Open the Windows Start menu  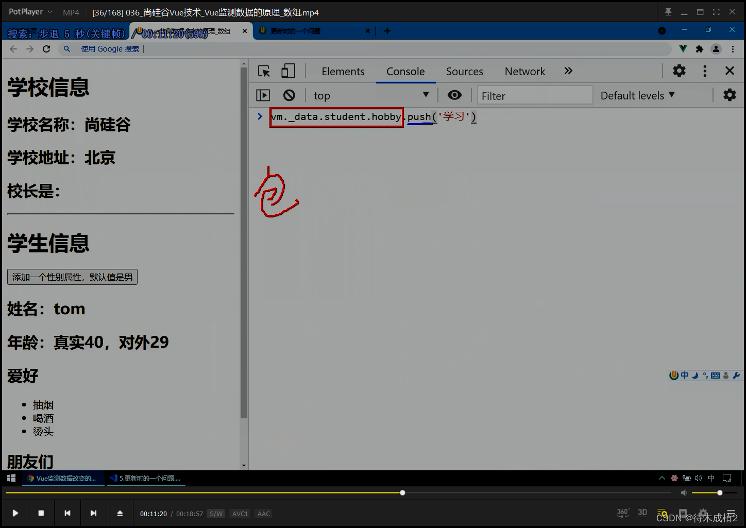[x=11, y=478]
